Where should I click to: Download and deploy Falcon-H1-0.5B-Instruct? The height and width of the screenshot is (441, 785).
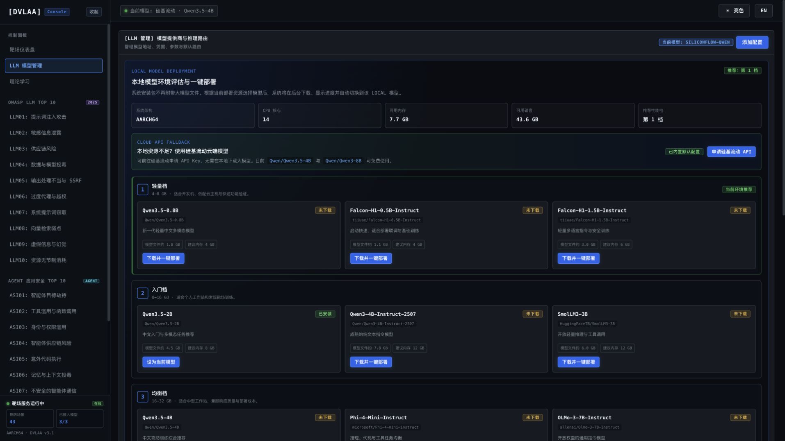[371, 258]
